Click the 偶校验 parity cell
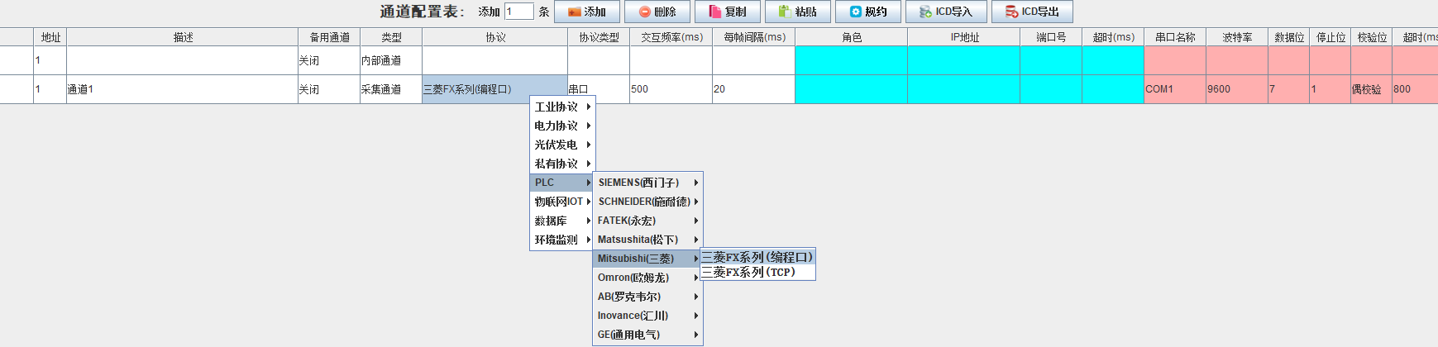This screenshot has height=347, width=1438. pyautogui.click(x=1370, y=89)
